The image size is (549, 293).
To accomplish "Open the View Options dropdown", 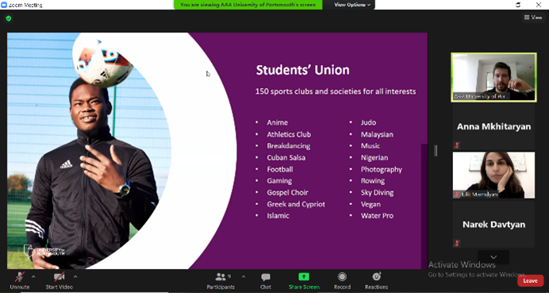I will 352,5.
